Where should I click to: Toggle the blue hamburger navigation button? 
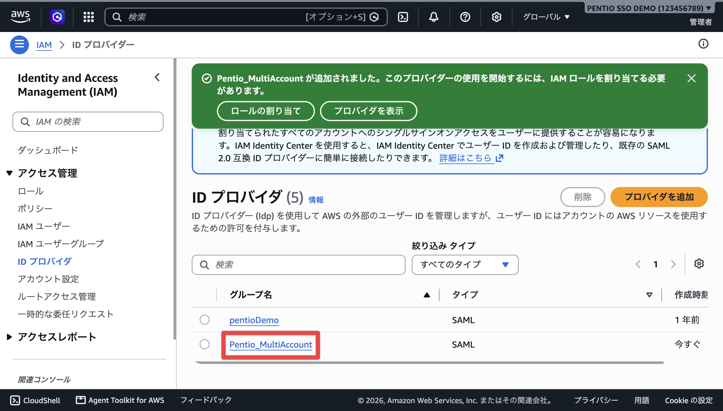click(19, 45)
